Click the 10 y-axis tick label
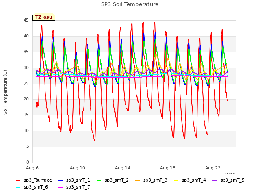Image resolution: width=260 pixels, height=195 pixels. click(x=26, y=131)
